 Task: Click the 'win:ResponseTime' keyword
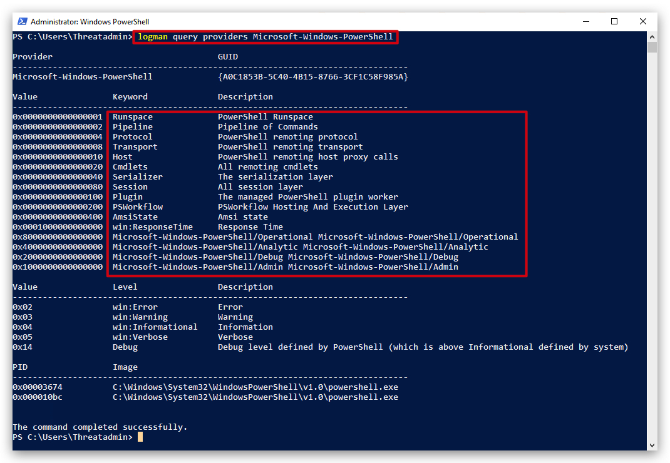pos(153,226)
